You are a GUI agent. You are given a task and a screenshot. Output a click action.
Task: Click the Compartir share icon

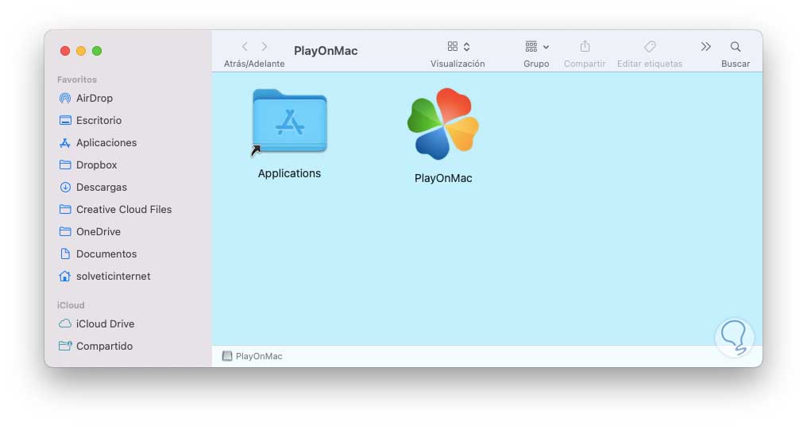coord(585,47)
